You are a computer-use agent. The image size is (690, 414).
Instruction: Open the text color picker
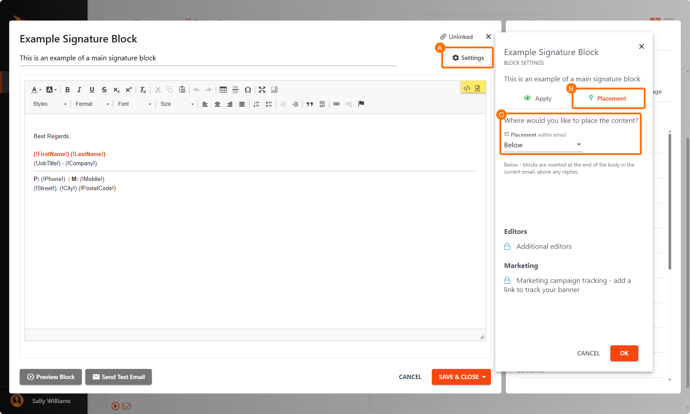[x=36, y=90]
